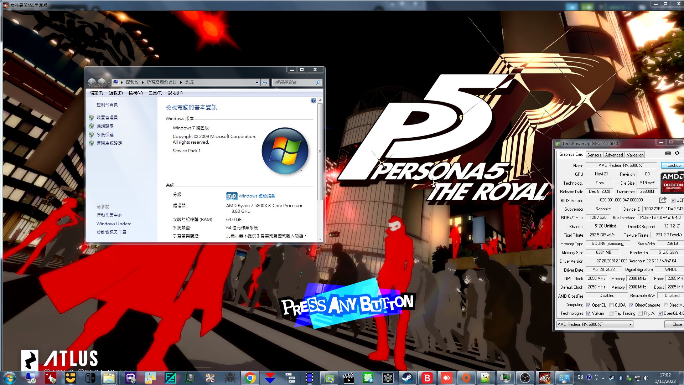Open the GPU selection dropdown

point(630,324)
